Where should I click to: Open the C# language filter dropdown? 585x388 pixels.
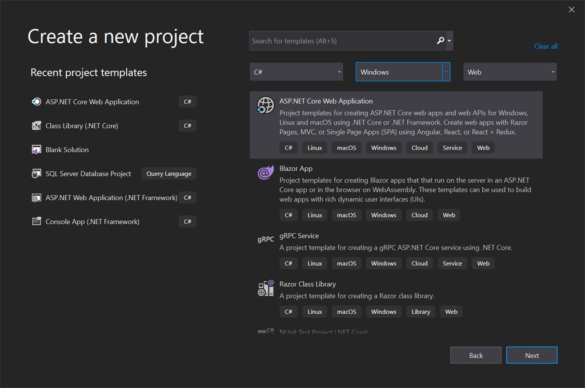click(x=296, y=72)
